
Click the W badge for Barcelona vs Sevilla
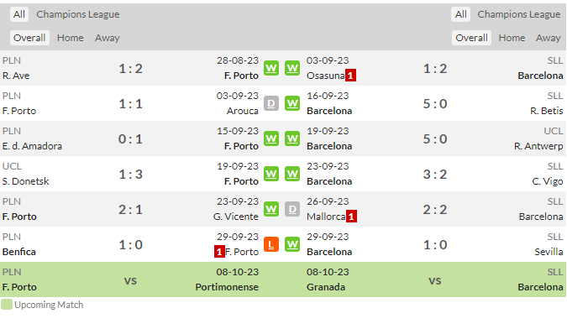(292, 244)
